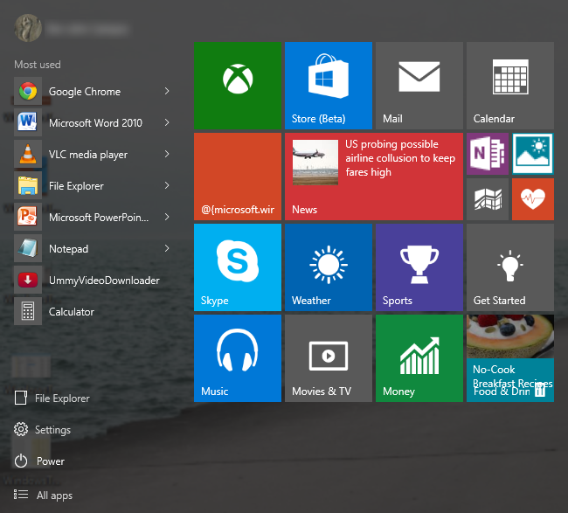Click the Notepad label text
Image resolution: width=568 pixels, height=513 pixels.
[68, 249]
